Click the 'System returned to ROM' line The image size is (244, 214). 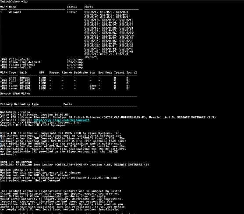[x=35, y=175]
